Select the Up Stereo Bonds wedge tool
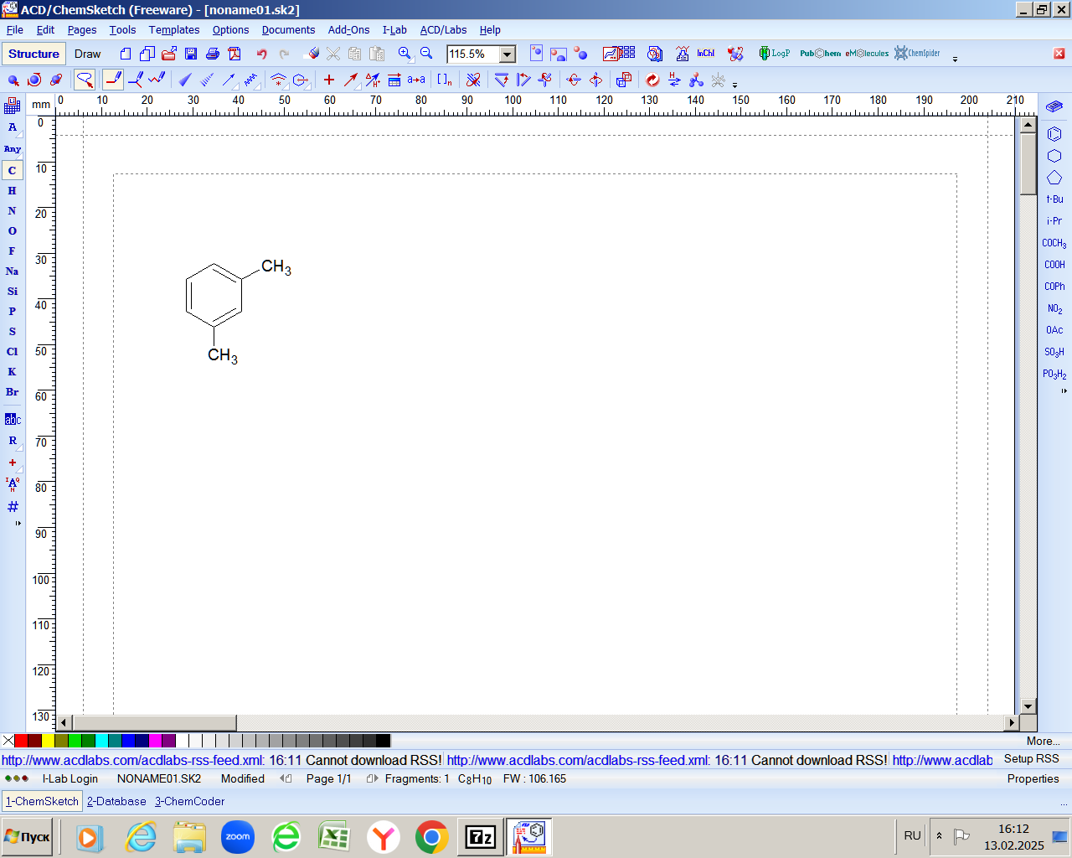 click(185, 80)
